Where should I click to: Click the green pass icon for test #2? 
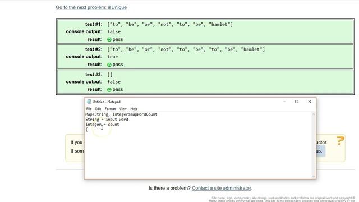tap(109, 65)
